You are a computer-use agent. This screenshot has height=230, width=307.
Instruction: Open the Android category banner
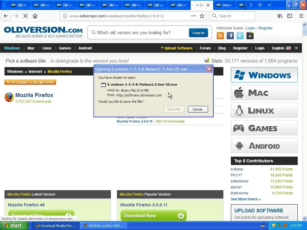264,146
